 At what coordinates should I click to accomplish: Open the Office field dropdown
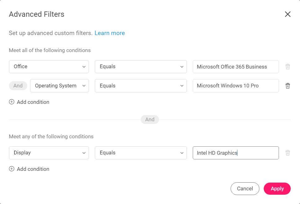(x=49, y=67)
